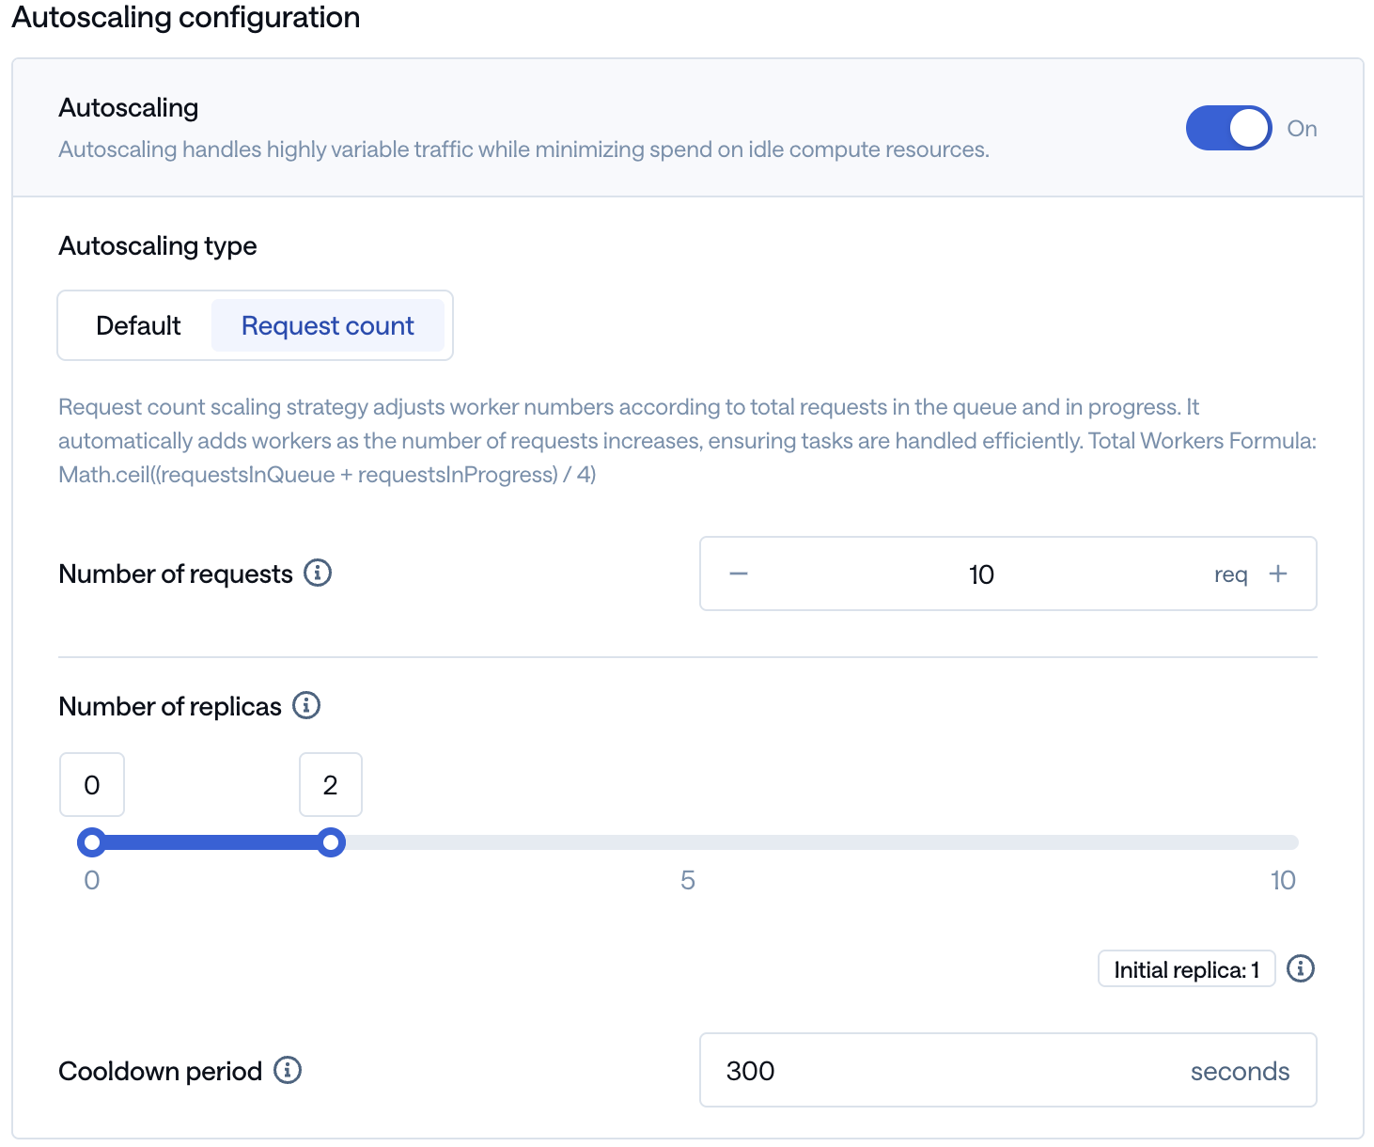
Task: Click the maximum replicas slider handle
Action: [x=330, y=842]
